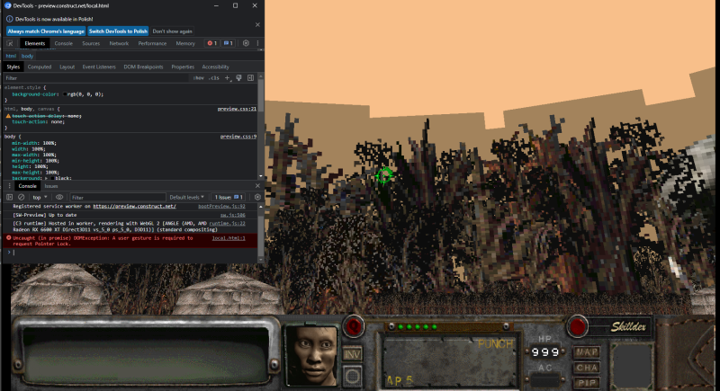Viewport: 720px width, 391px height.
Task: Select the Computed subtab
Action: click(40, 67)
